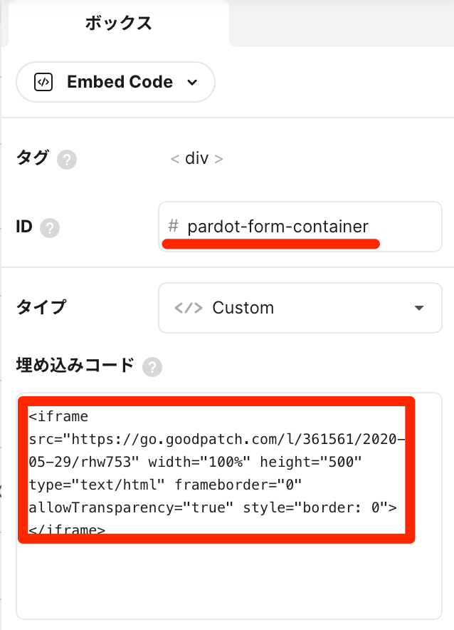Open the タイプ Custom combo box
Viewport: 454px width, 630px height.
[x=300, y=308]
